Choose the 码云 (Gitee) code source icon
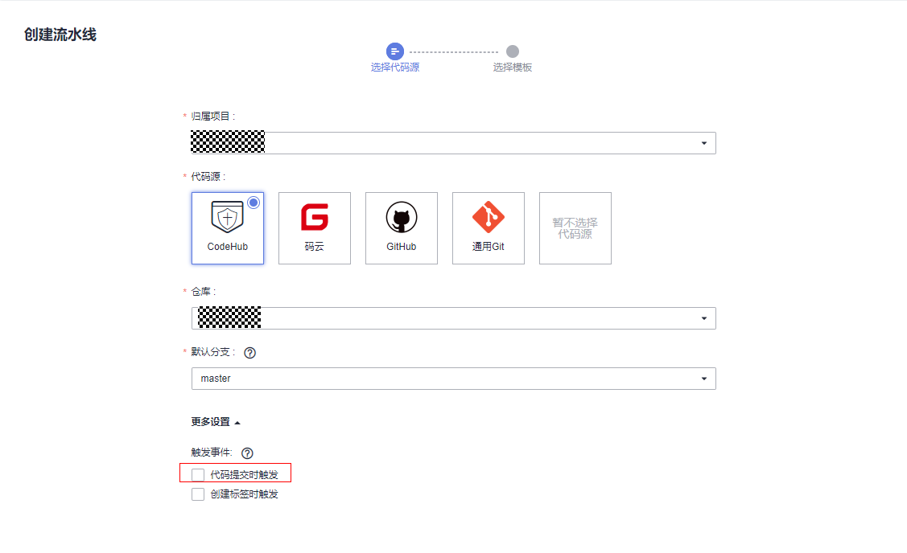The width and height of the screenshot is (907, 553). (x=314, y=218)
